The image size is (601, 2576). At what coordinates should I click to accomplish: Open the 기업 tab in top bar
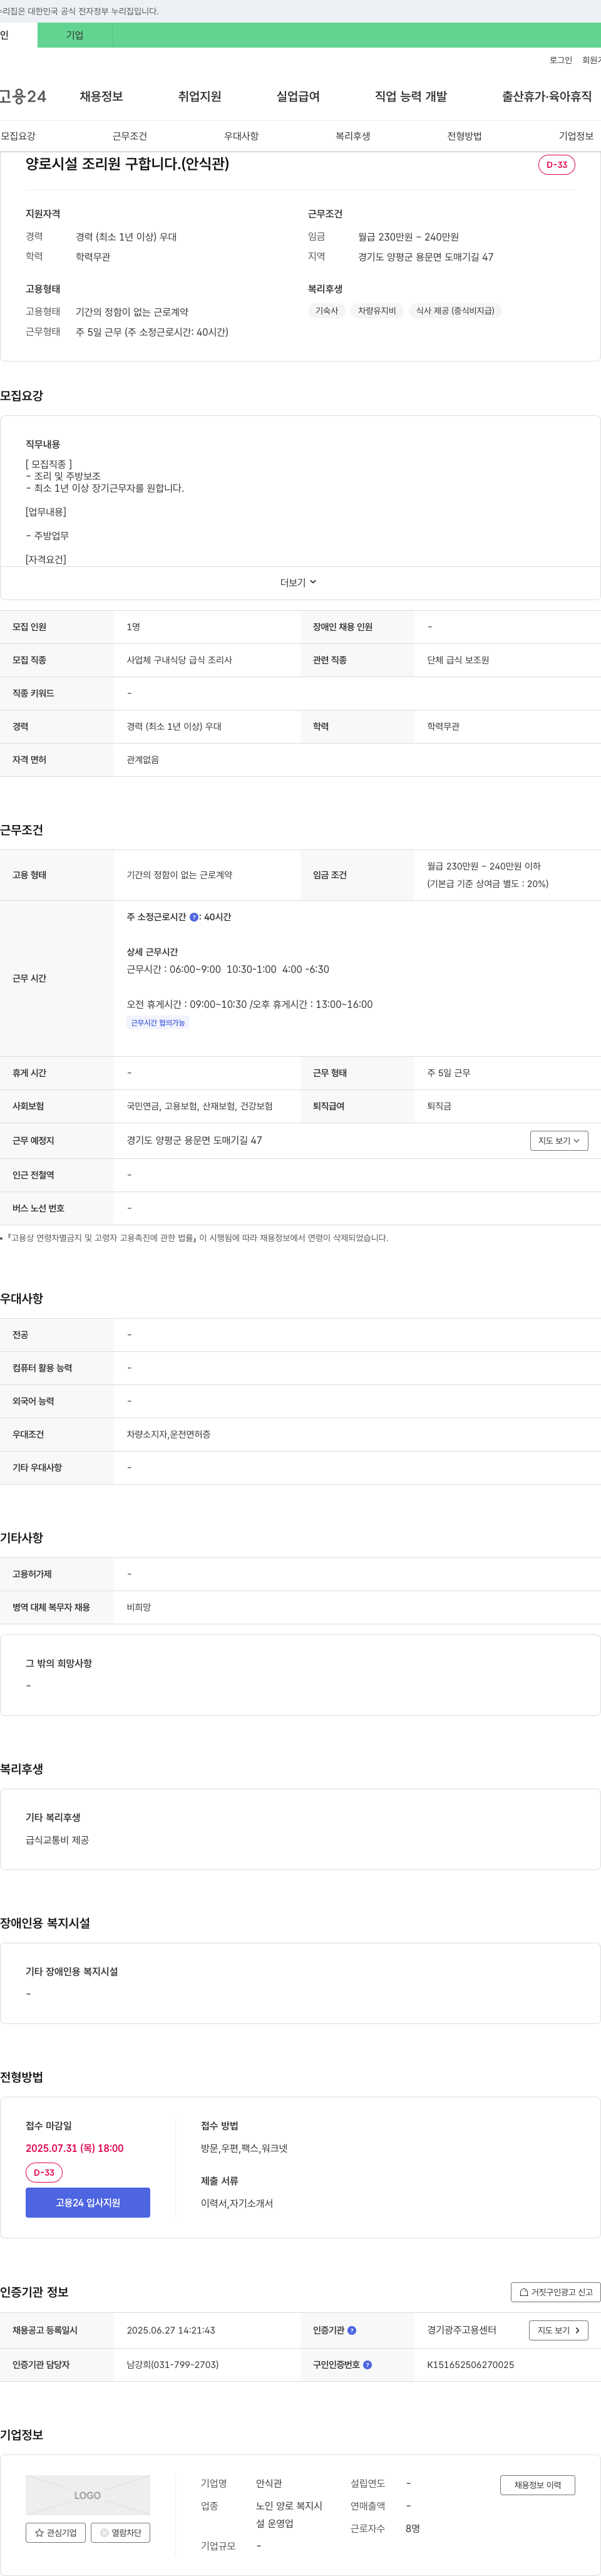pyautogui.click(x=75, y=35)
